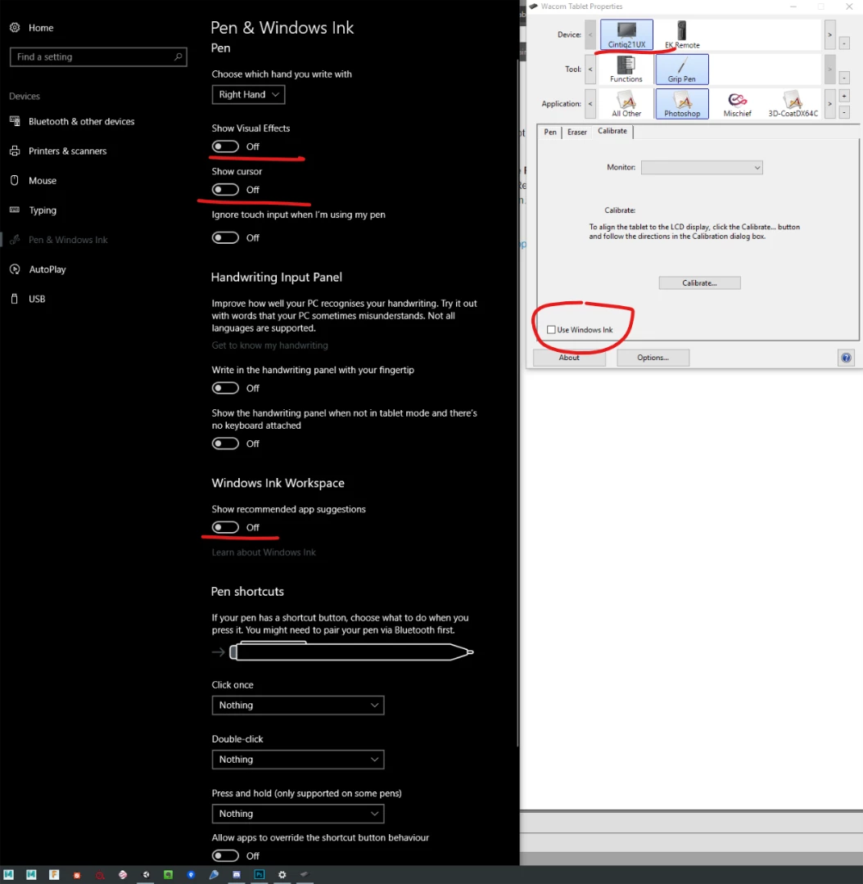The width and height of the screenshot is (863, 884).
Task: Open Discord from the taskbar
Action: (237, 874)
